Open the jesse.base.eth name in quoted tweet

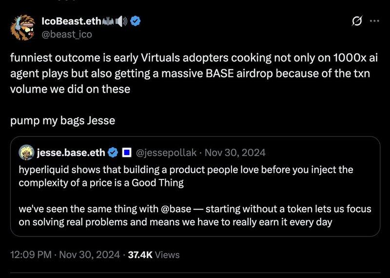click(71, 153)
